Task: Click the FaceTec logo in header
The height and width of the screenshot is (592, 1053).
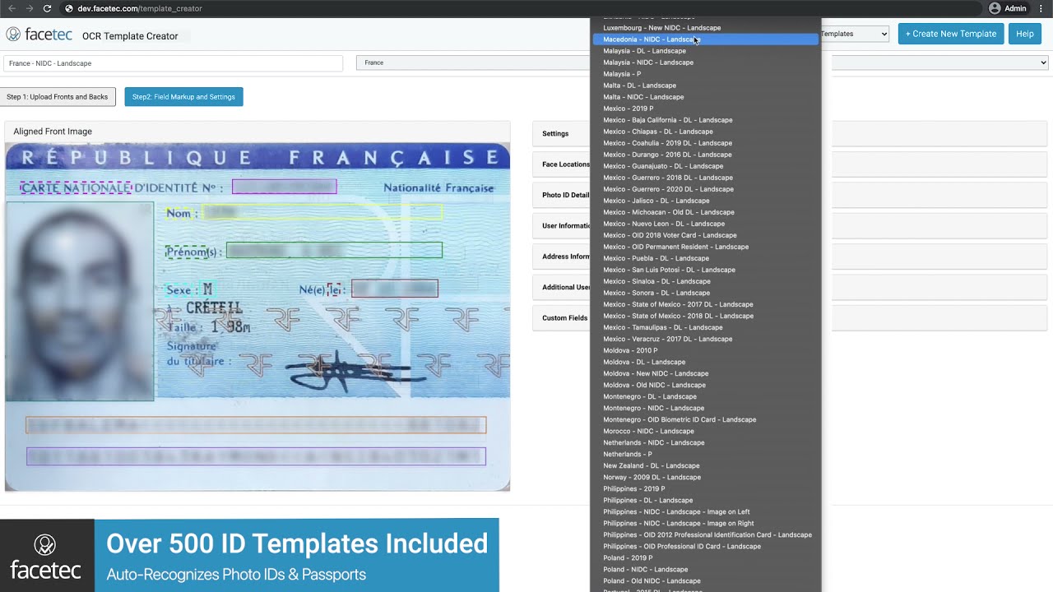Action: click(39, 35)
